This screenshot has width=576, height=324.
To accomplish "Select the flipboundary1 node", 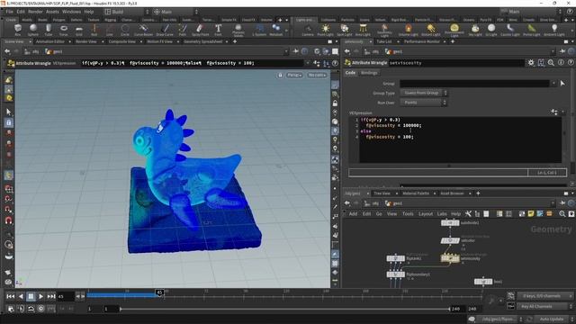I will coord(396,274).
